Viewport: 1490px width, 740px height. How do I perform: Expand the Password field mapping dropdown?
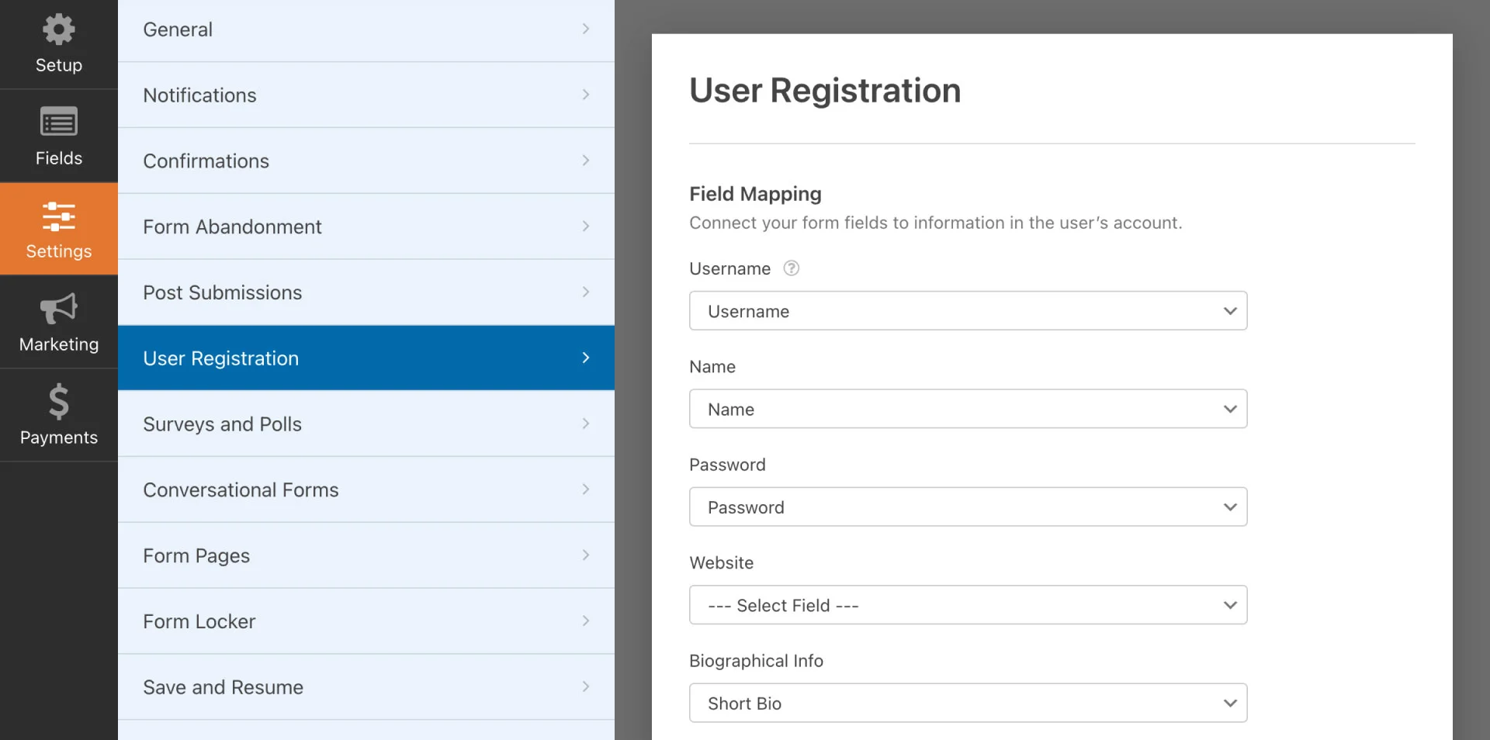968,507
